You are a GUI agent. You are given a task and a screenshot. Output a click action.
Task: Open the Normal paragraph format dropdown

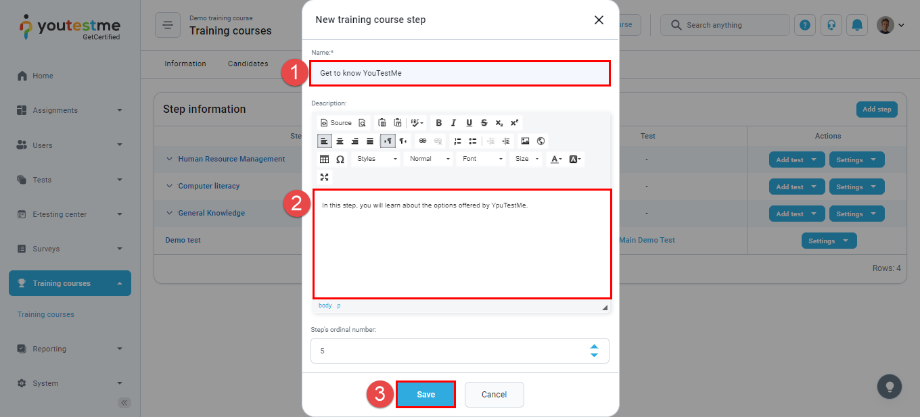(429, 159)
